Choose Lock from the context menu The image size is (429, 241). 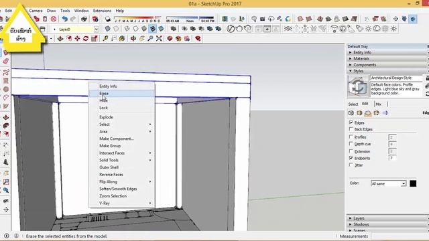(x=122, y=108)
